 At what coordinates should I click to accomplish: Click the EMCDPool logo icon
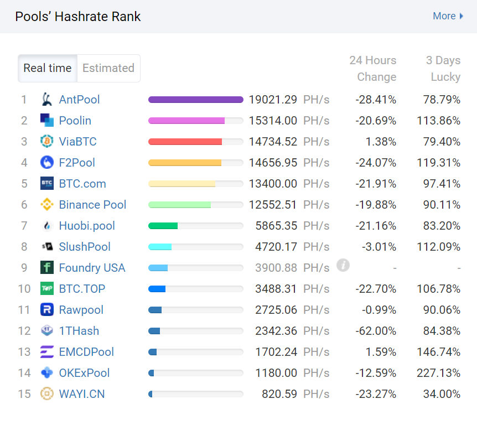(x=47, y=351)
